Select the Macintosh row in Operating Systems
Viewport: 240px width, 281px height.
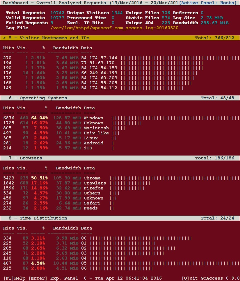point(120,128)
